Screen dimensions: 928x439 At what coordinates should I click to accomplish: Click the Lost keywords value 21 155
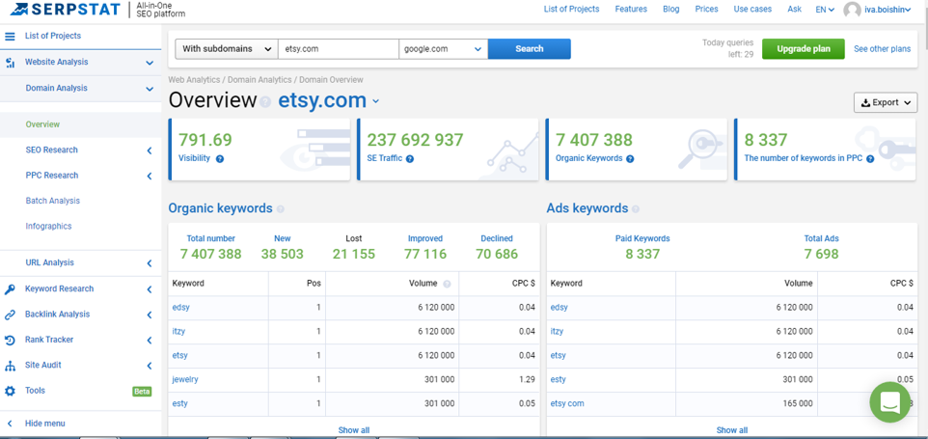pyautogui.click(x=354, y=255)
